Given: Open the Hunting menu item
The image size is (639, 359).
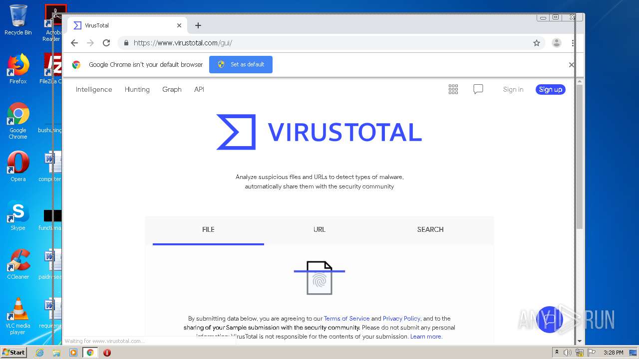Looking at the screenshot, I should point(137,89).
